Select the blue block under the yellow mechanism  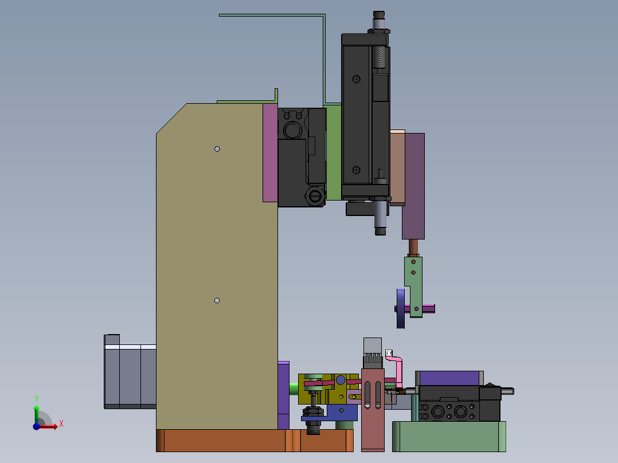tap(342, 413)
